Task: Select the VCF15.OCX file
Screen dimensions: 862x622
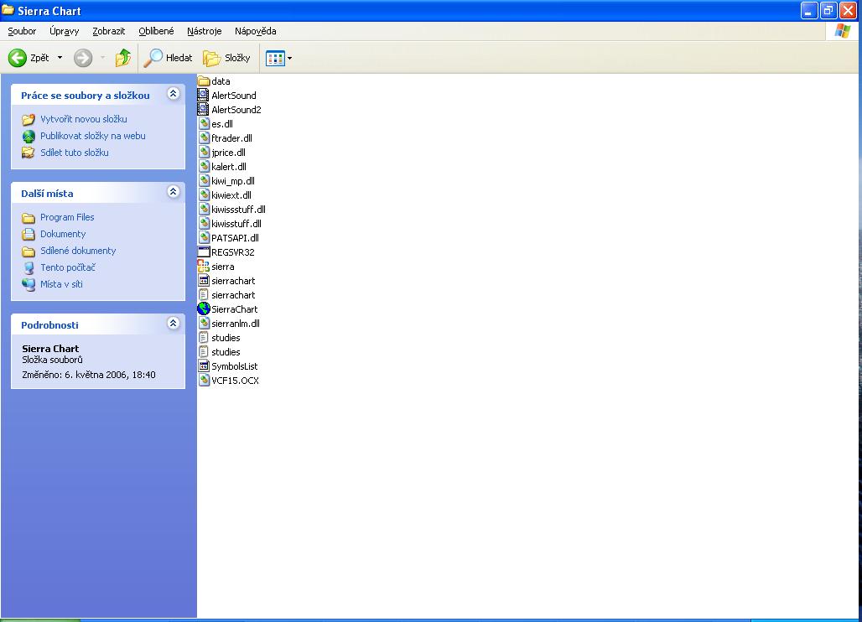Action: tap(229, 381)
